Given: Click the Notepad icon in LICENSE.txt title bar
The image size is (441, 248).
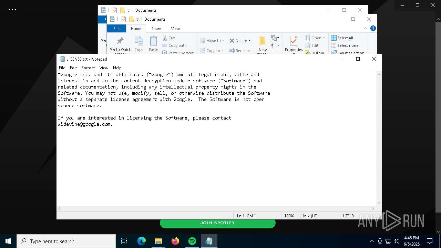Looking at the screenshot, I should [62, 59].
